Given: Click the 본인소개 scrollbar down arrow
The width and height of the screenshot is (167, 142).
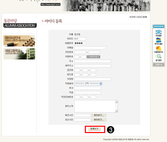Looking at the screenshot, I should click(x=116, y=111).
